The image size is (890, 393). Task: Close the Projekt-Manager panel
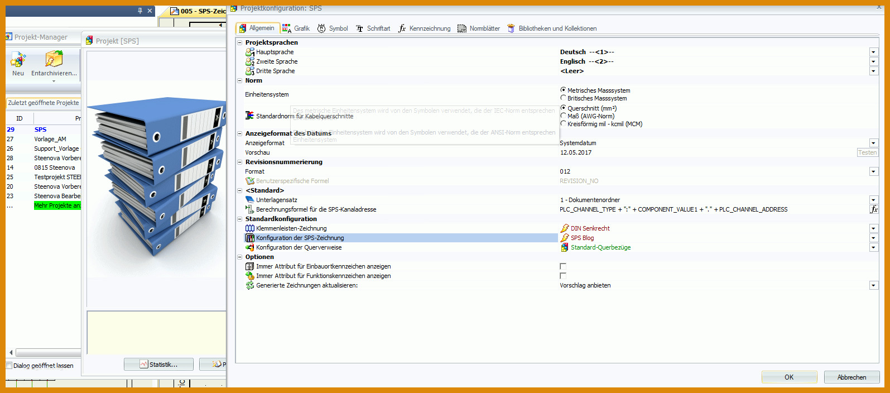coord(150,11)
